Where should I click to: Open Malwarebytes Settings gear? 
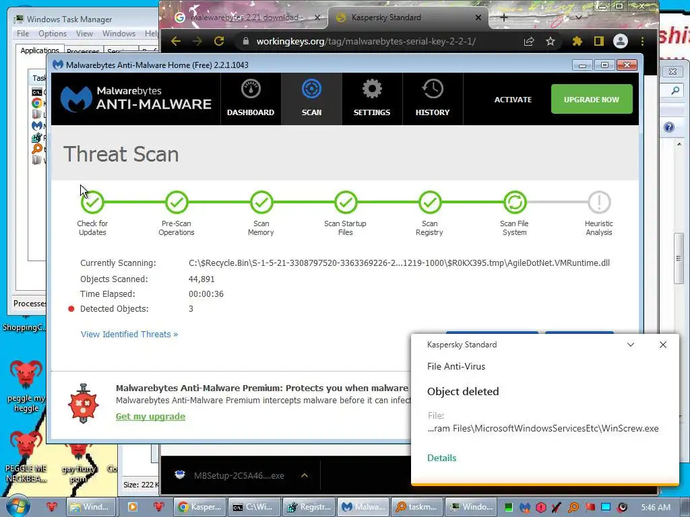(x=372, y=99)
